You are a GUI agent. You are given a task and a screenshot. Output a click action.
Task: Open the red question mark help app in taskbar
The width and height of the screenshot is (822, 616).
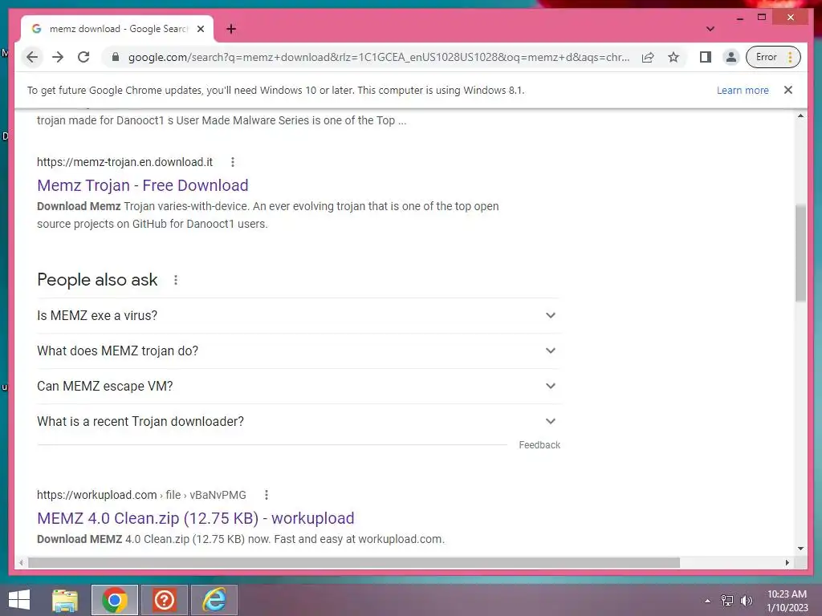(x=164, y=600)
